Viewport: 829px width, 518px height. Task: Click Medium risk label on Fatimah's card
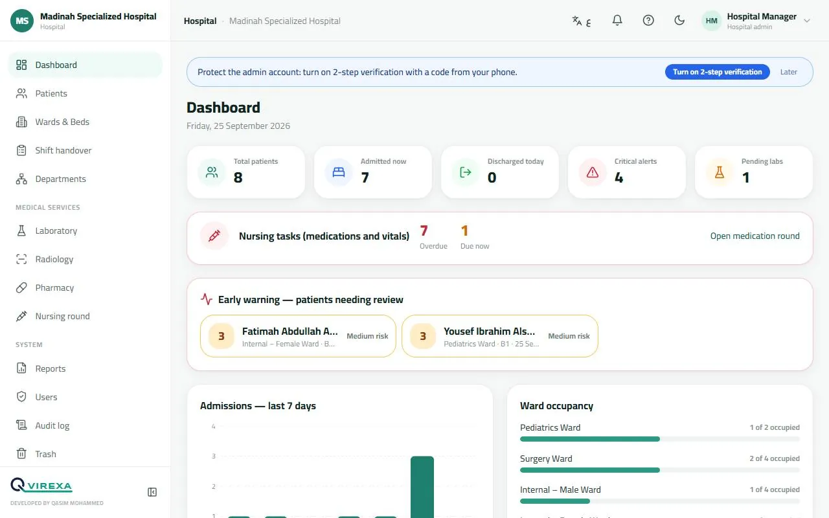point(367,336)
